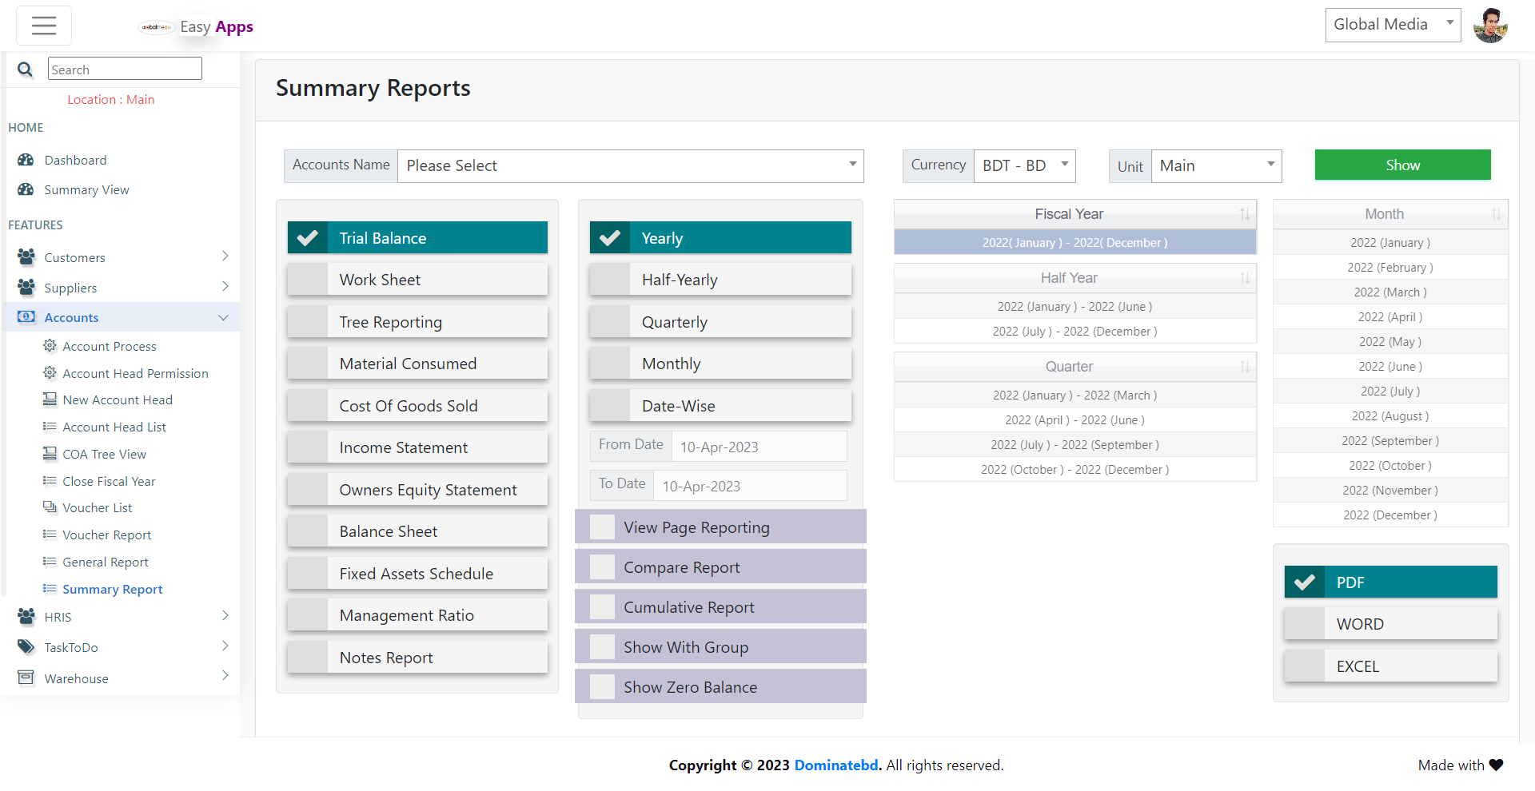Viewport: 1535px width, 791px height.
Task: Click the New Account Head icon
Action: [x=50, y=399]
